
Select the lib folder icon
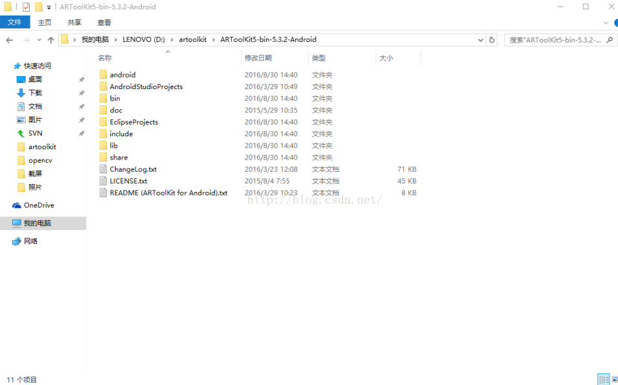pos(103,145)
